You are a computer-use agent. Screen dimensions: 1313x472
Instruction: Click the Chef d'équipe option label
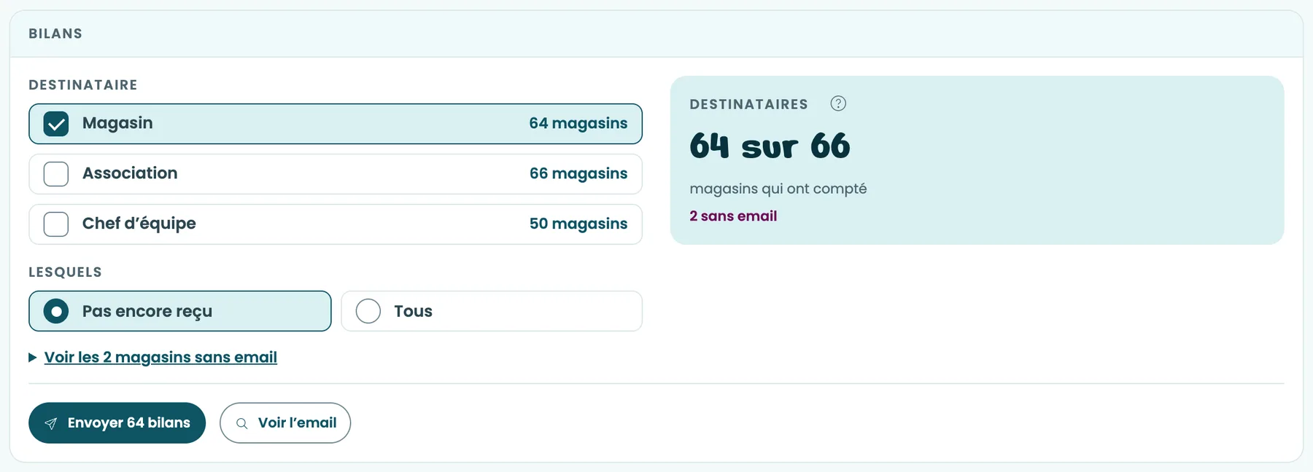point(139,224)
